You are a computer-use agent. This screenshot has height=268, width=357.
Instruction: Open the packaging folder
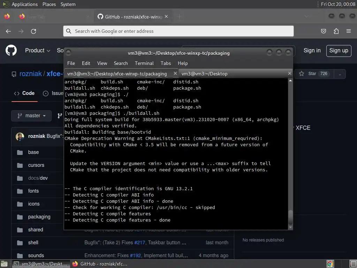coord(39,217)
